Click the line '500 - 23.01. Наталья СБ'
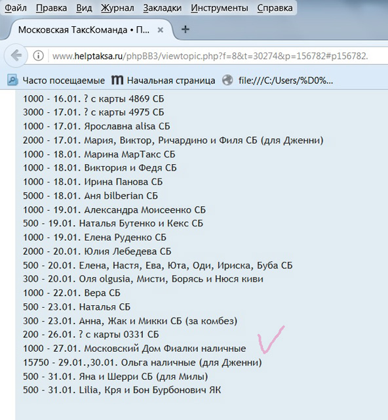 pos(77,307)
